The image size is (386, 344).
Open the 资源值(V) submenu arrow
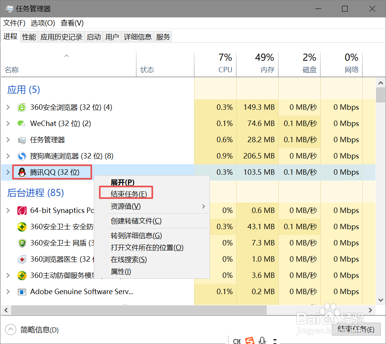[x=203, y=206]
